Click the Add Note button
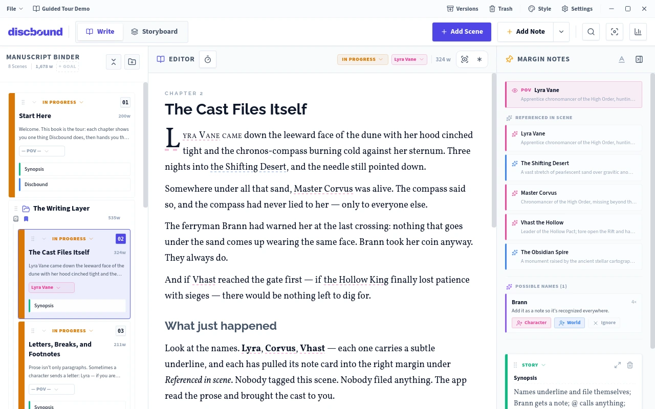 (x=525, y=32)
